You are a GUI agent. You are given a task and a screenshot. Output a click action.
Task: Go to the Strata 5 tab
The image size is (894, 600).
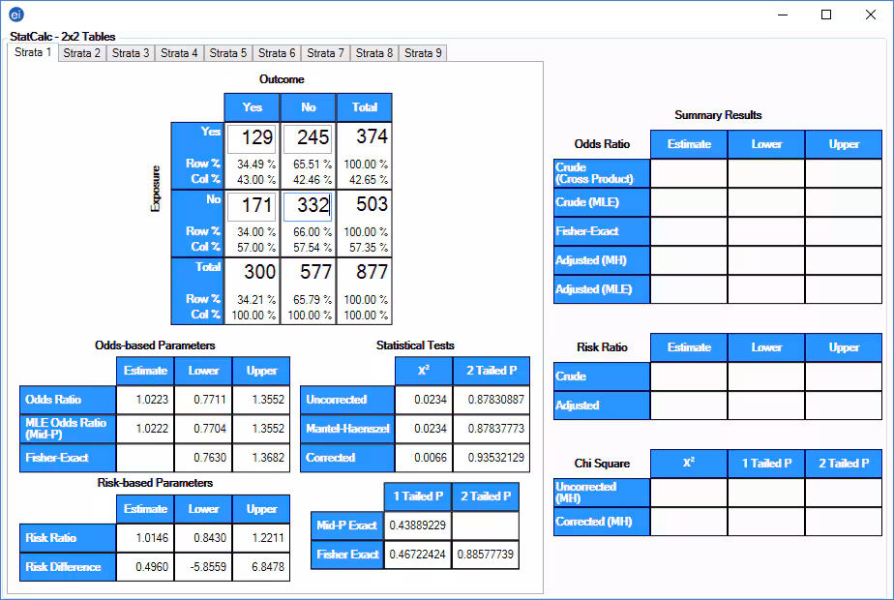coord(228,53)
